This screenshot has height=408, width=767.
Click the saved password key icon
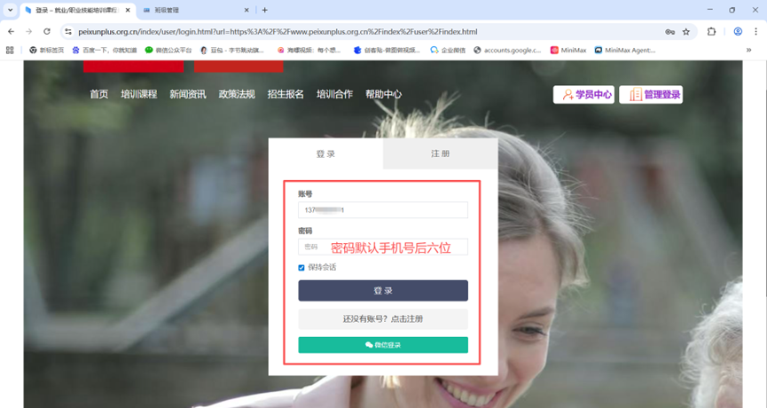(x=669, y=31)
